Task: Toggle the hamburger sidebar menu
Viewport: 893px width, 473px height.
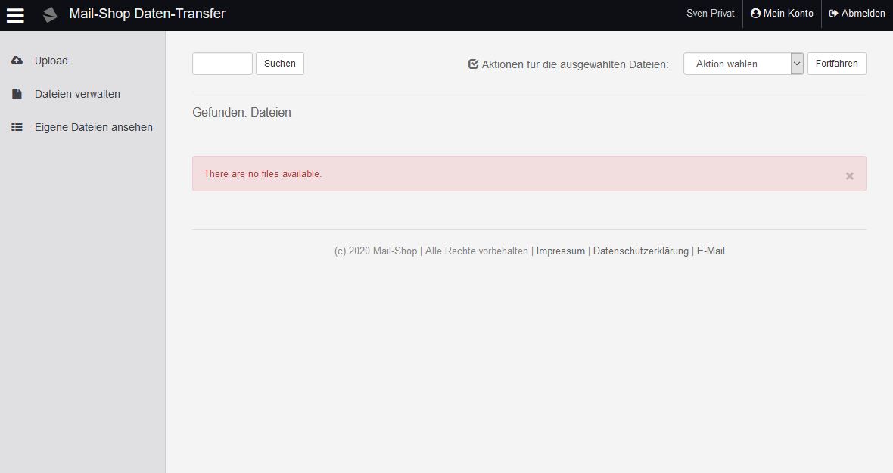Action: point(15,15)
